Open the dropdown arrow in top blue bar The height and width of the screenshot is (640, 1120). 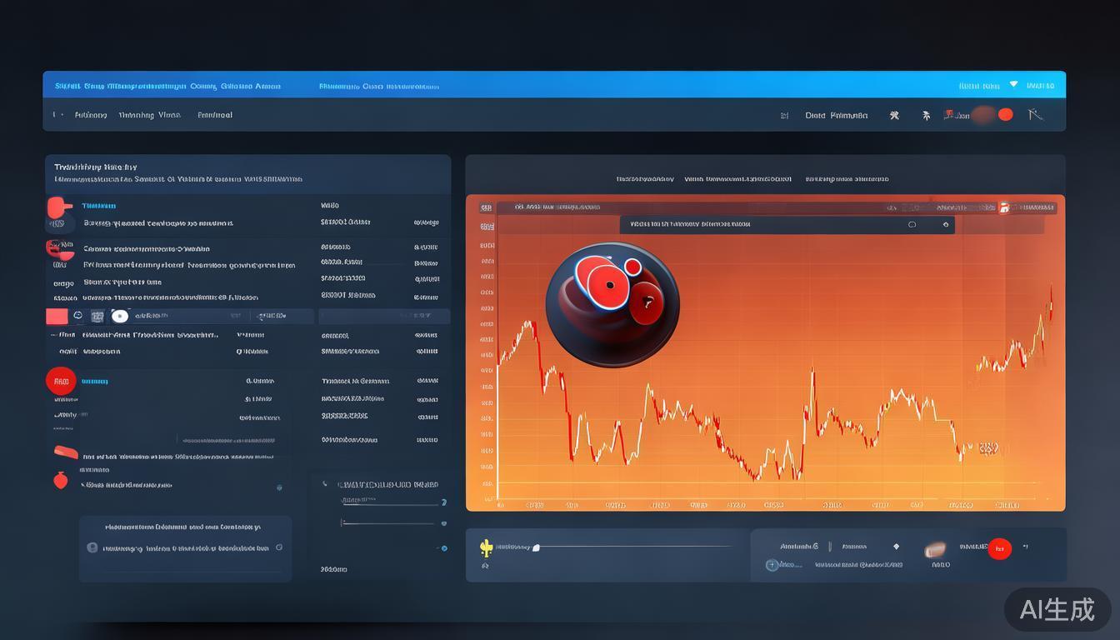pyautogui.click(x=1013, y=84)
